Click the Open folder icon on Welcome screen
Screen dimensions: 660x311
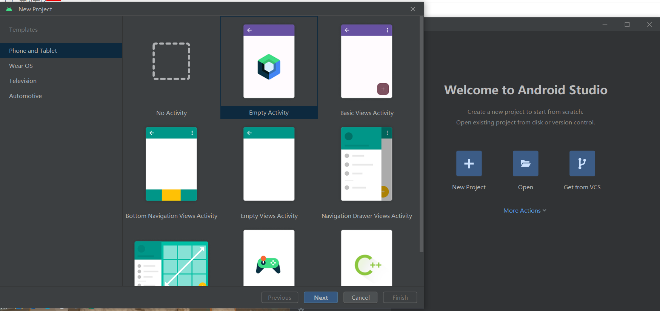[526, 163]
